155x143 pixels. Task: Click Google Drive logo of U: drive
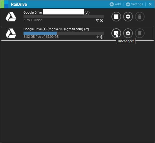pyautogui.click(x=11, y=17)
